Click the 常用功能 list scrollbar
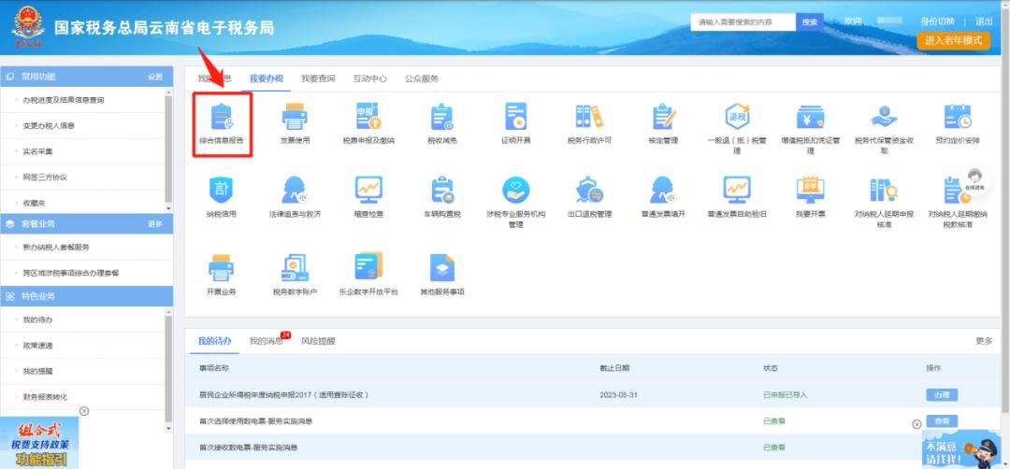This screenshot has width=1010, height=469. tap(168, 149)
